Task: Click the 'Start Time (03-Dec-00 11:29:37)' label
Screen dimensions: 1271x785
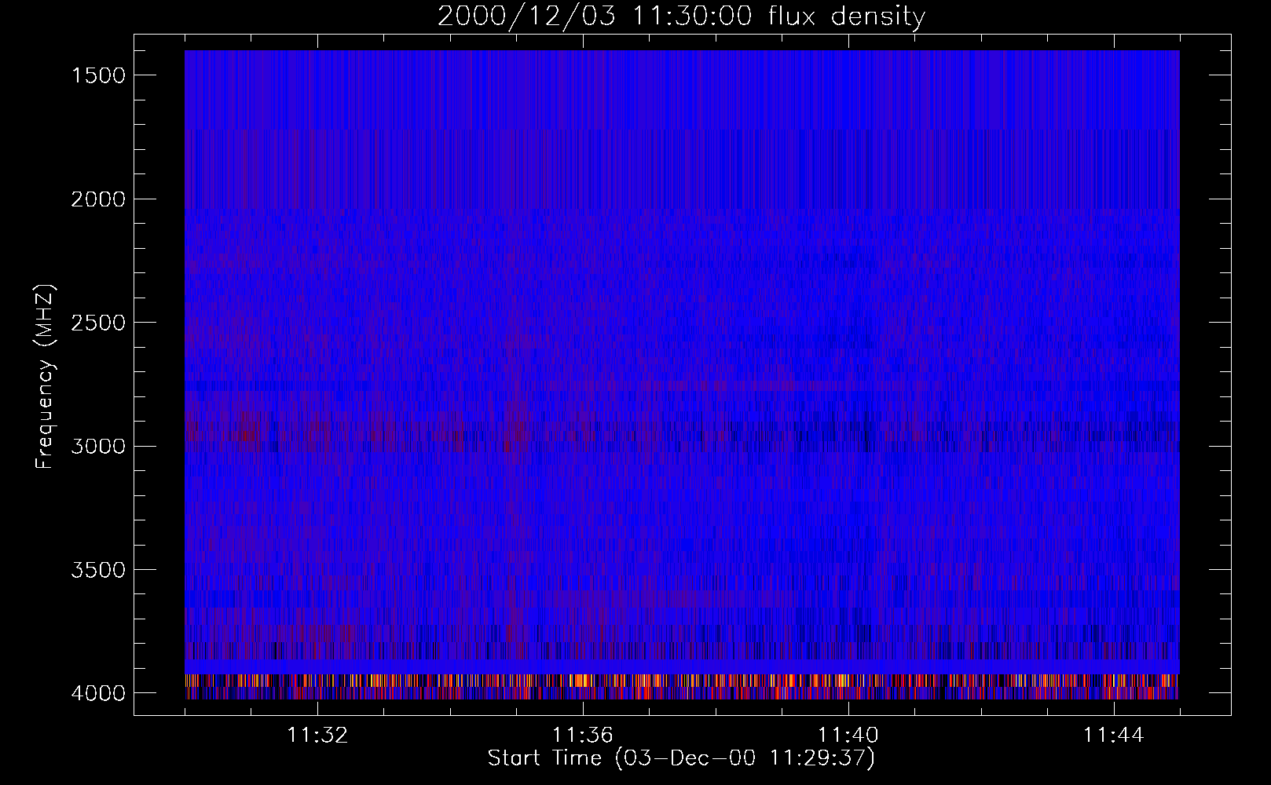Action: tap(681, 758)
